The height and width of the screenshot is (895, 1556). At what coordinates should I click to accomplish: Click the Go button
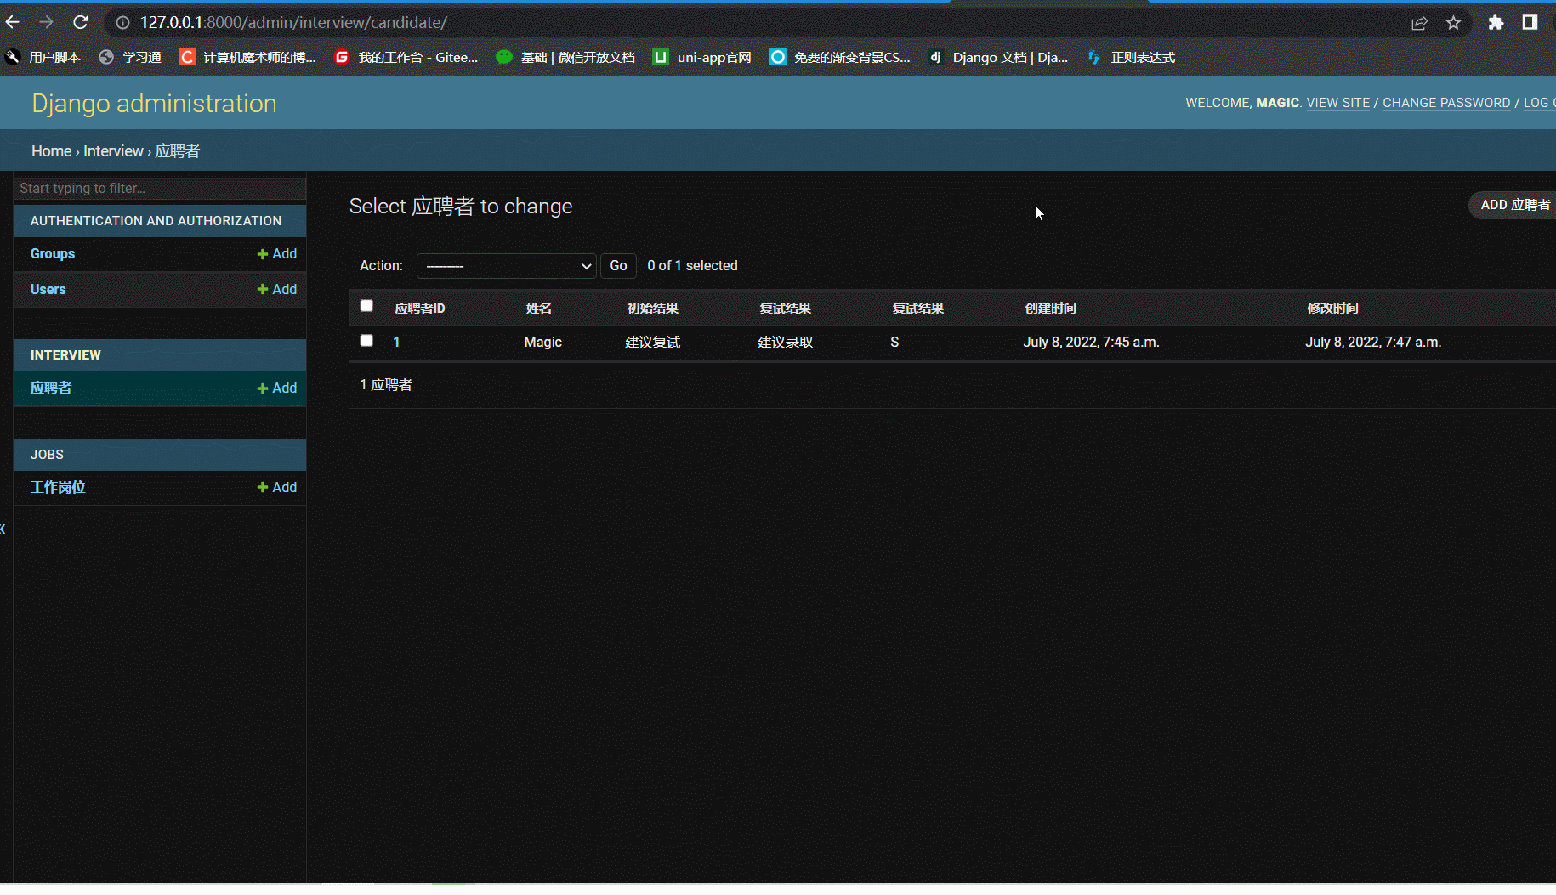pyautogui.click(x=618, y=266)
